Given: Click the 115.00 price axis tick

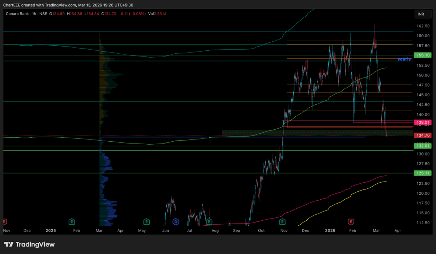Looking at the screenshot, I should (x=422, y=213).
